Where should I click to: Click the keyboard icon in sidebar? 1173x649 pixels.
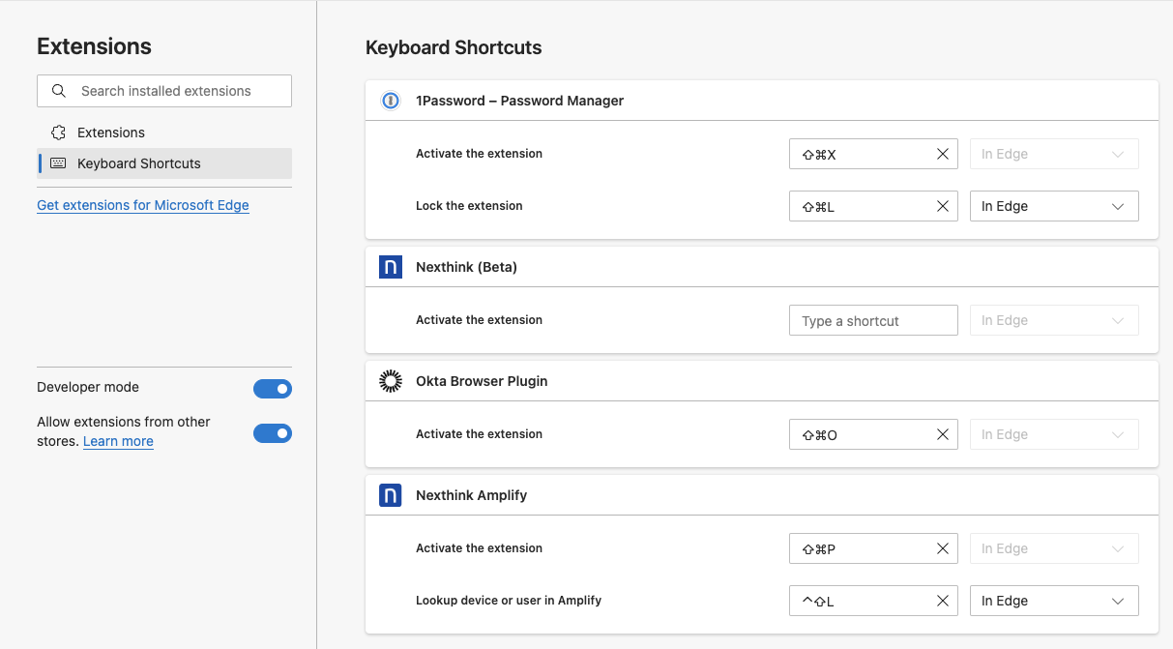point(58,163)
